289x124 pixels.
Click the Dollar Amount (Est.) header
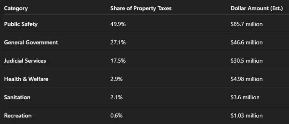pyautogui.click(x=257, y=8)
